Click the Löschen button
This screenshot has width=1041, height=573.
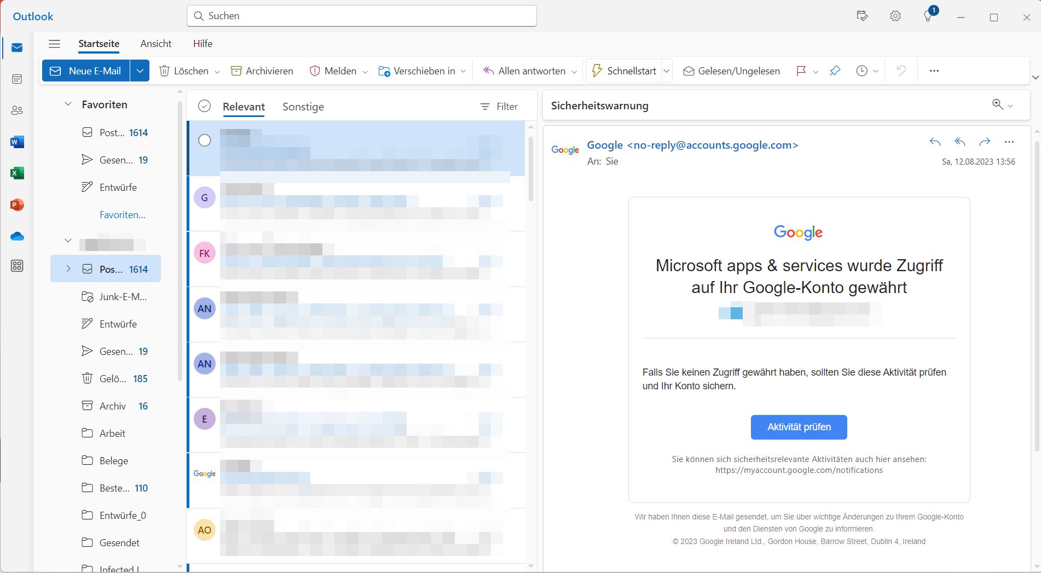[x=184, y=71]
